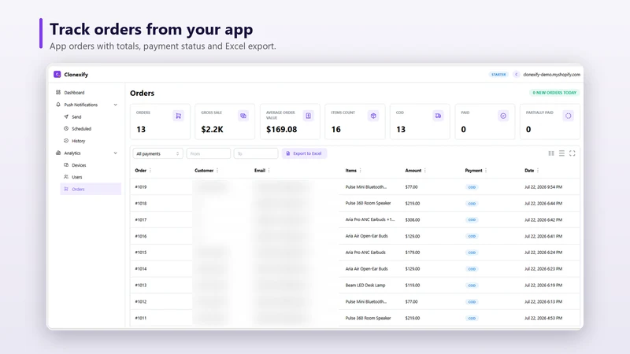
Task: Click the From date field
Action: coord(209,153)
